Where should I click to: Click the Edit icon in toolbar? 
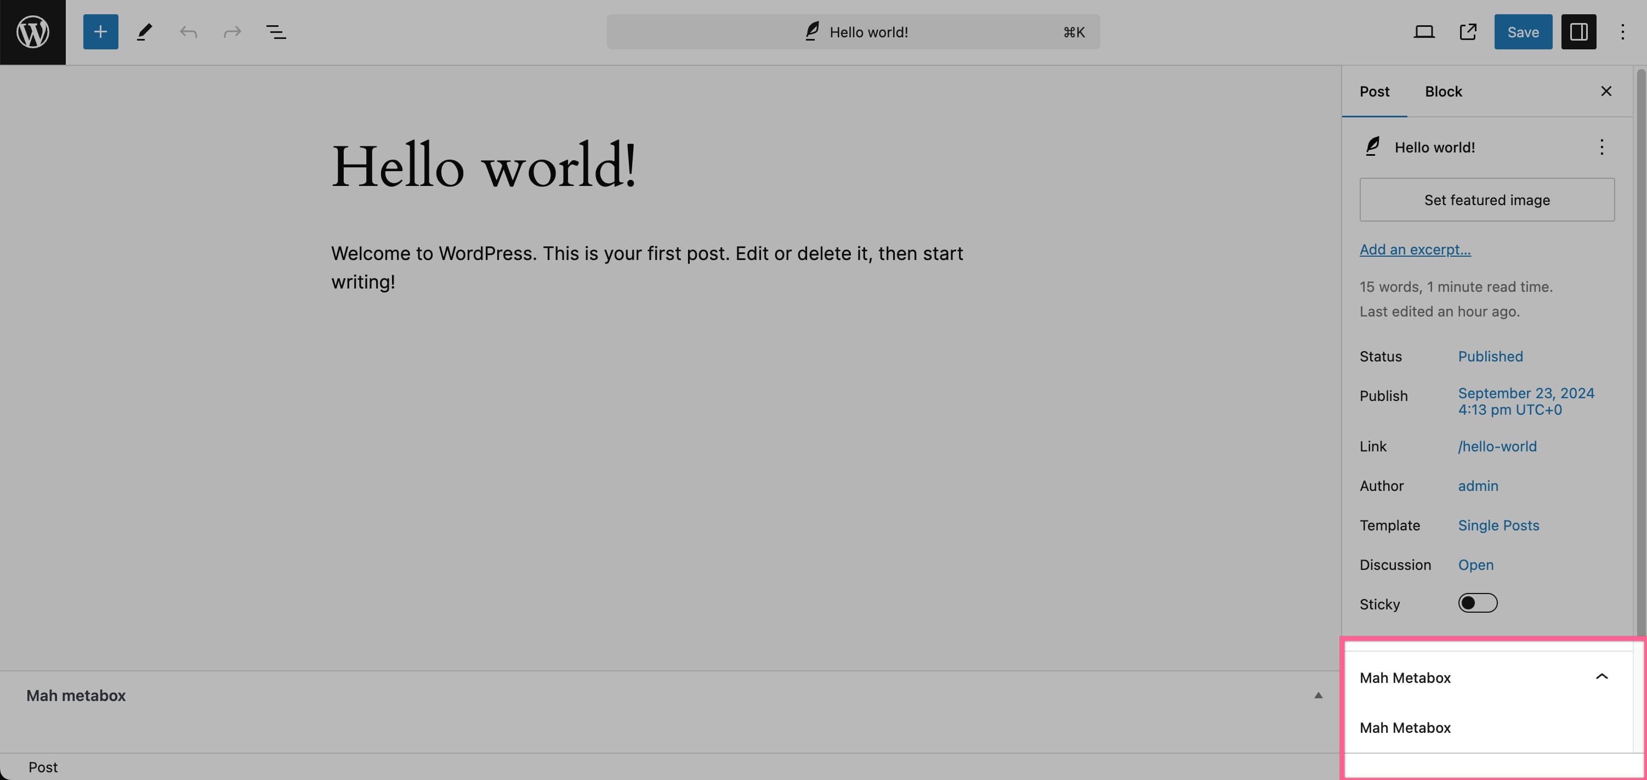click(144, 31)
